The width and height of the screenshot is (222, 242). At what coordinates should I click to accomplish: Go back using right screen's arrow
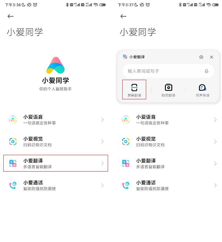click(x=123, y=16)
